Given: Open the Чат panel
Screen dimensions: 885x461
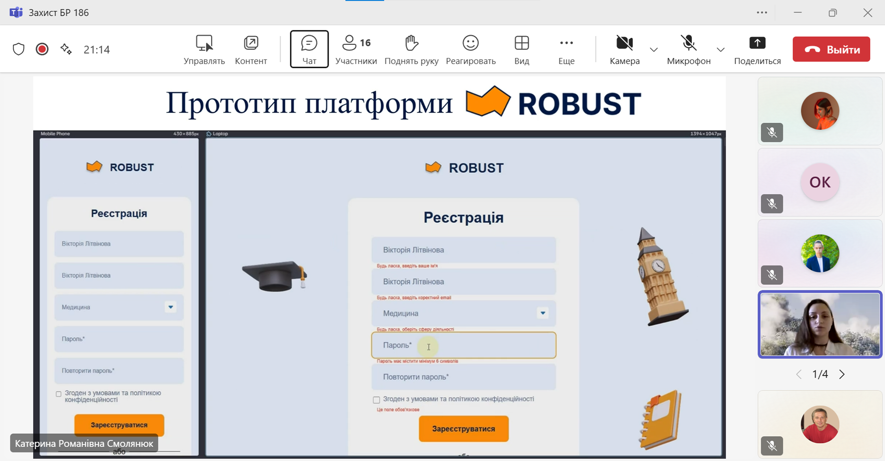Looking at the screenshot, I should pyautogui.click(x=309, y=49).
